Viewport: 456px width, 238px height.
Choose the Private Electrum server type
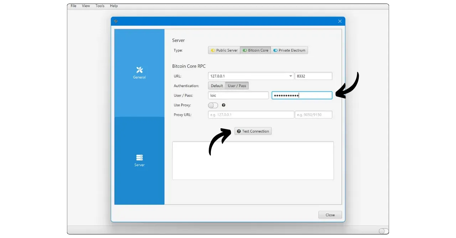point(289,50)
